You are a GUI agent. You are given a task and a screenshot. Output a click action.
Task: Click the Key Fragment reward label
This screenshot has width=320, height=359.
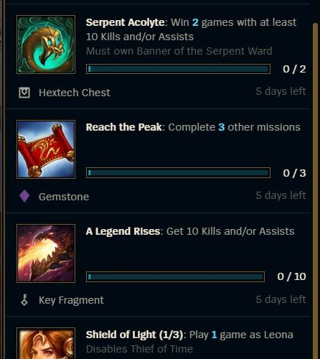(71, 300)
